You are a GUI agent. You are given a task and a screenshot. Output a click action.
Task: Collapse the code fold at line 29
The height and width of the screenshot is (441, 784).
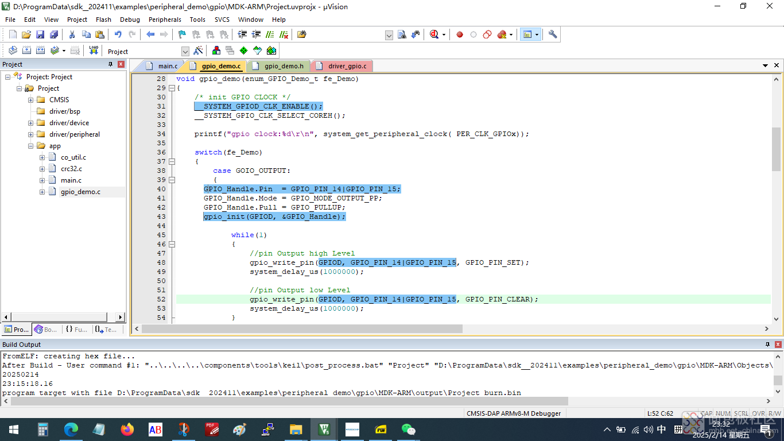tap(171, 88)
